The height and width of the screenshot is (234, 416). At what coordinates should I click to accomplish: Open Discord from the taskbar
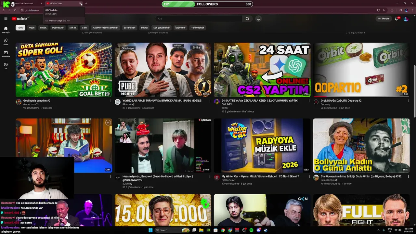(x=258, y=230)
